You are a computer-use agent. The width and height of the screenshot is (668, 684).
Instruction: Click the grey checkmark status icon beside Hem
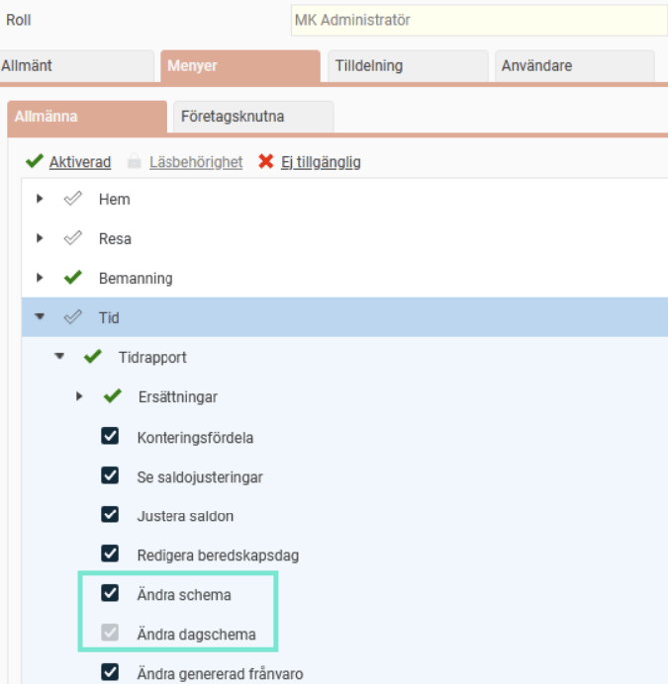coord(72,199)
